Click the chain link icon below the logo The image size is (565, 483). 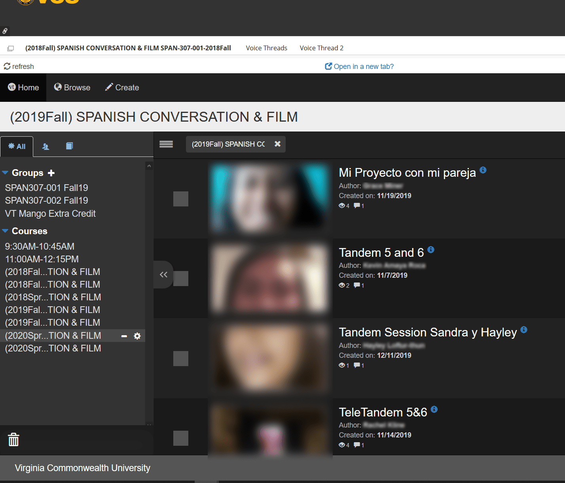[x=5, y=31]
